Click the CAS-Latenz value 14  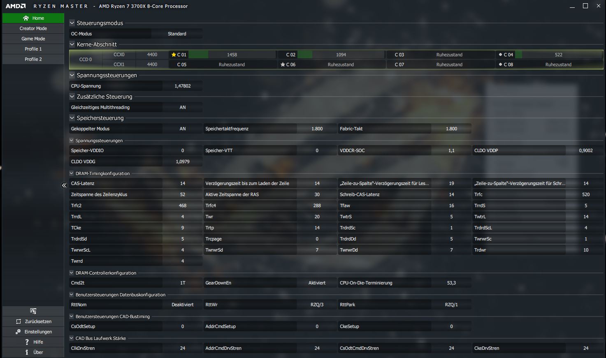click(x=183, y=183)
